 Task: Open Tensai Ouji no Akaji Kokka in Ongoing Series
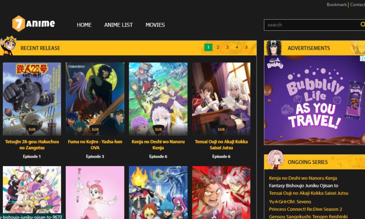(x=309, y=193)
